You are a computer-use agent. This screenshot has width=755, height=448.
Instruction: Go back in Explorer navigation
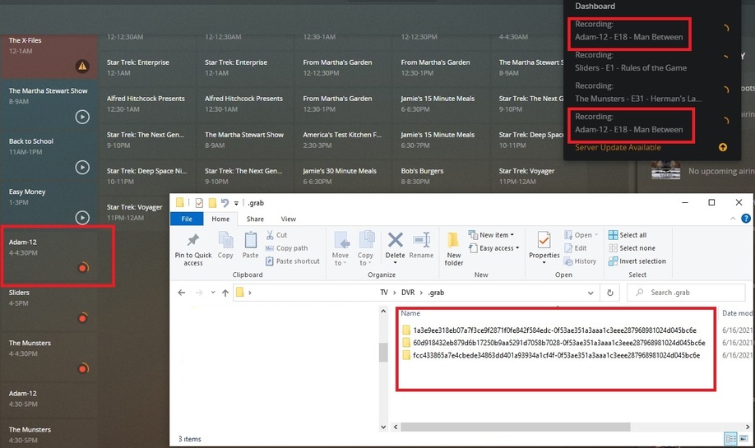(x=182, y=293)
